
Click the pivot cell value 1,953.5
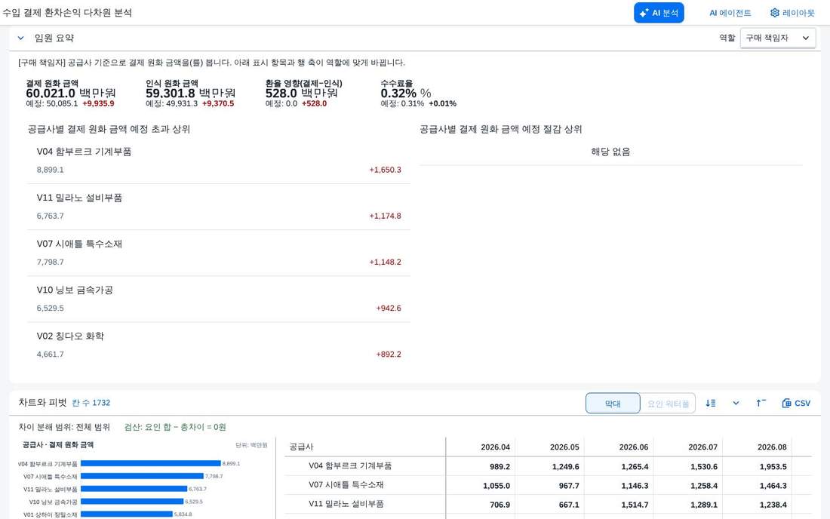point(773,467)
